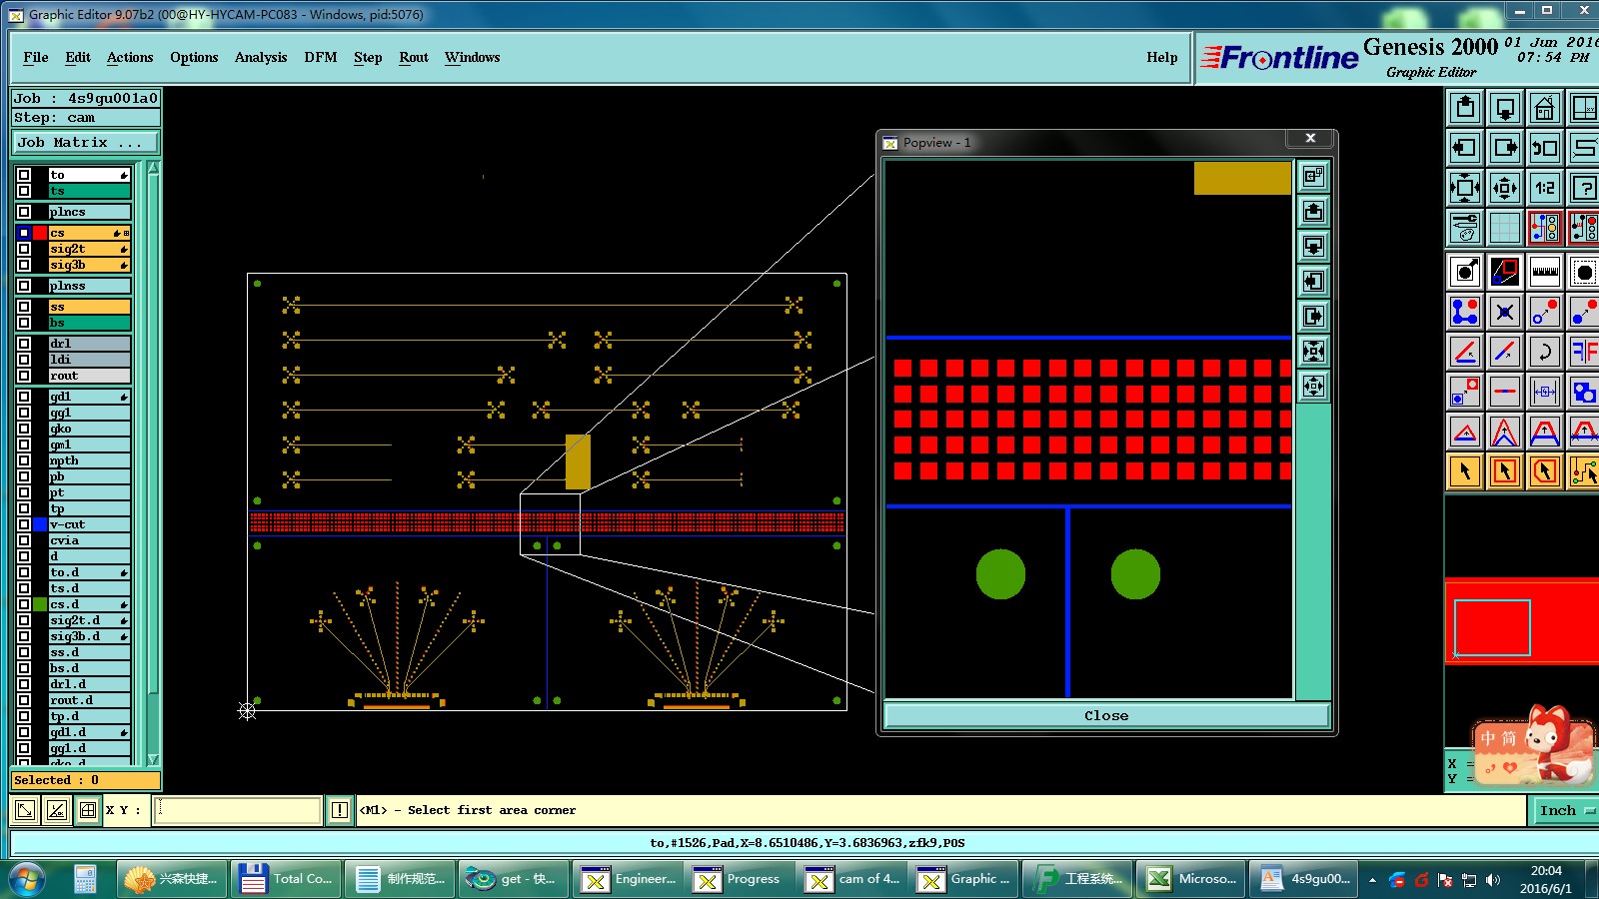Select the polygon arrow selection tool
This screenshot has width=1599, height=899.
1545,471
